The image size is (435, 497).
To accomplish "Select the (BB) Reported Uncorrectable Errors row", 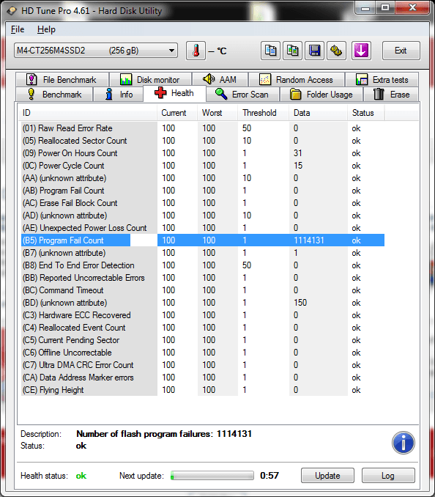I will (x=203, y=278).
